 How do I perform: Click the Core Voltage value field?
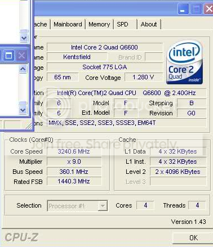pyautogui.click(x=143, y=77)
